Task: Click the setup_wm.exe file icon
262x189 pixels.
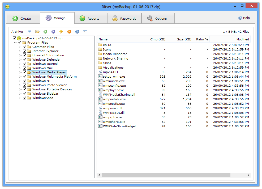Action: 100,77
